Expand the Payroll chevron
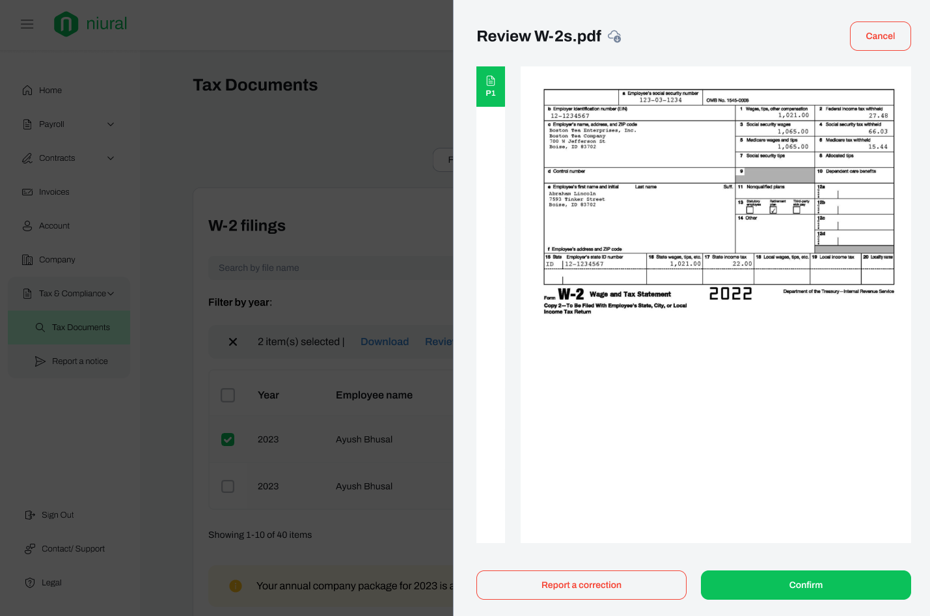 point(111,124)
